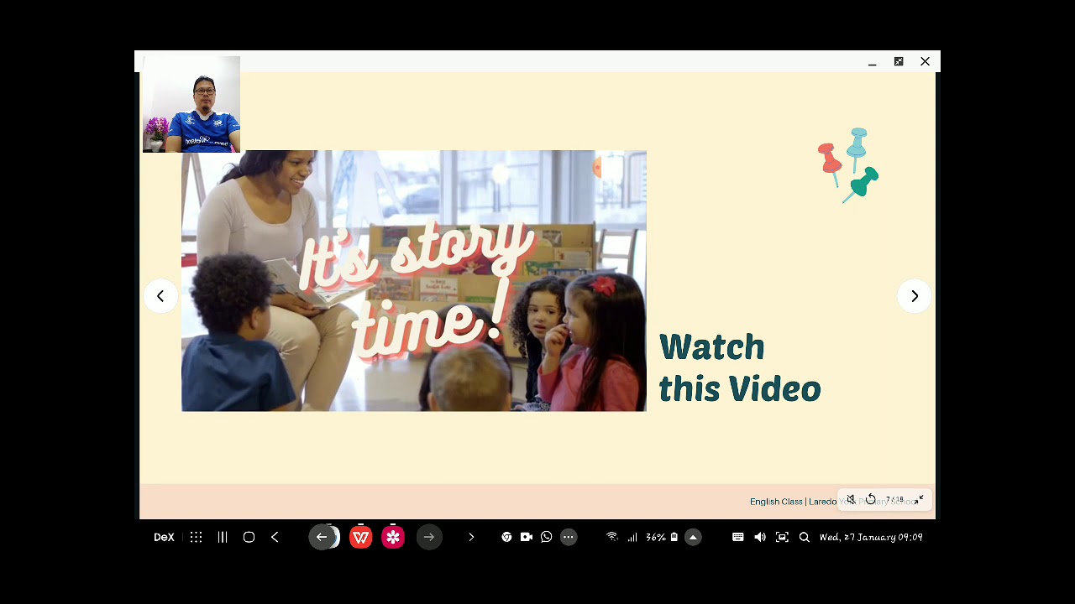
Task: Click the mobile signal strength icon
Action: tap(632, 537)
